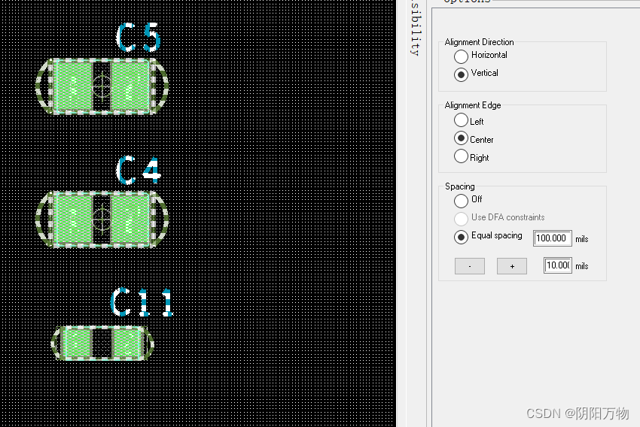Image resolution: width=640 pixels, height=427 pixels.
Task: Select Vertical alignment direction
Action: click(461, 74)
